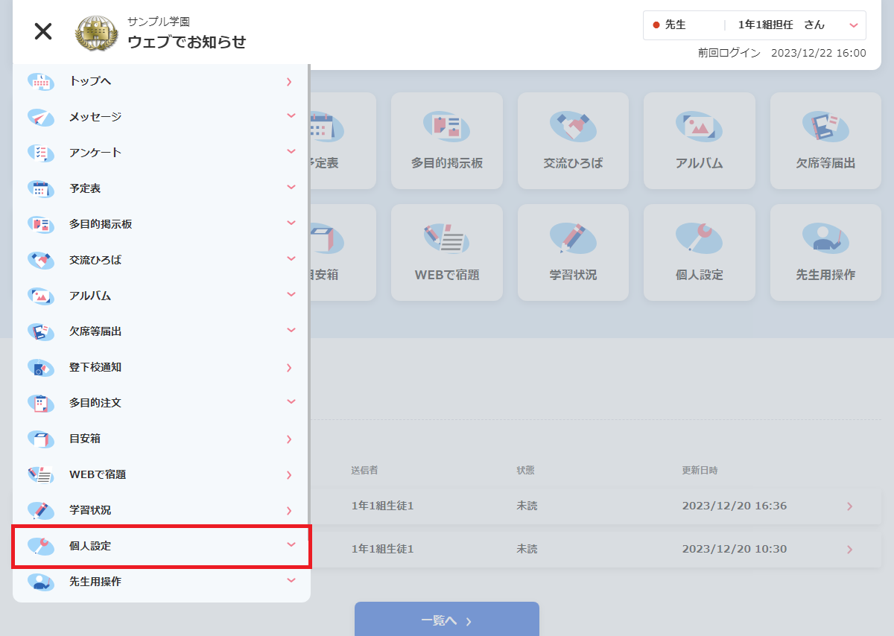894x636 pixels.
Task: Open the 多目的掲示板 icon tile in grid
Action: point(446,141)
